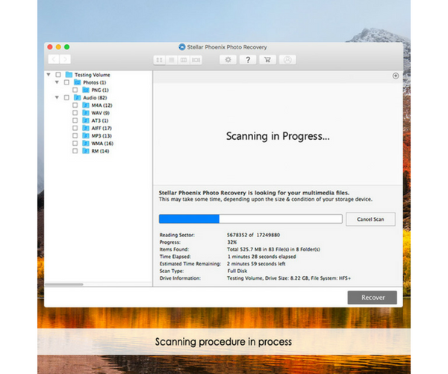
Task: Select the RM (14) label
Action: tap(100, 151)
